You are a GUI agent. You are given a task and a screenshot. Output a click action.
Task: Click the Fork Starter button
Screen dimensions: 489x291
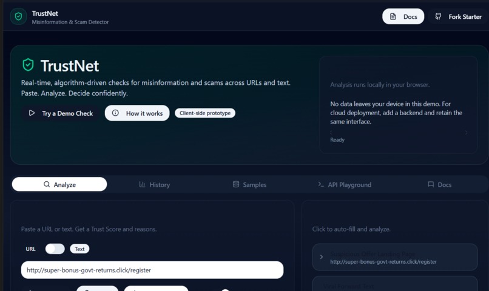459,16
